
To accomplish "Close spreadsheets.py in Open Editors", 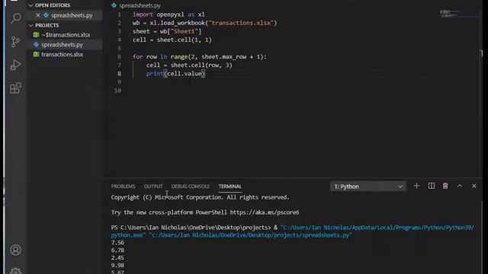I will (38, 15).
